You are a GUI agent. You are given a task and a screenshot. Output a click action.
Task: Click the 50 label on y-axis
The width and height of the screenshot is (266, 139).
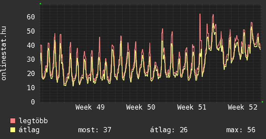tap(30, 31)
